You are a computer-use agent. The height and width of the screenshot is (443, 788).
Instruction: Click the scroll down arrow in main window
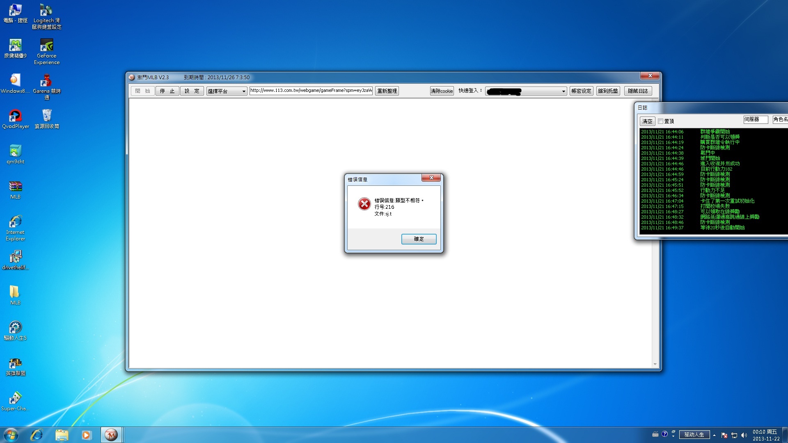click(x=655, y=364)
